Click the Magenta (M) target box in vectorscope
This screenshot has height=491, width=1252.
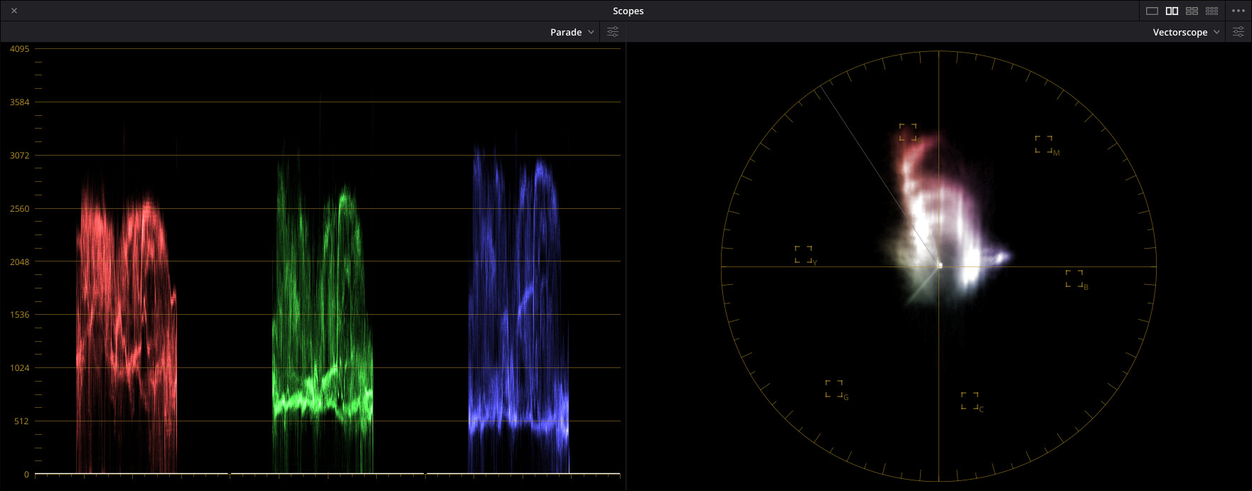click(1044, 144)
